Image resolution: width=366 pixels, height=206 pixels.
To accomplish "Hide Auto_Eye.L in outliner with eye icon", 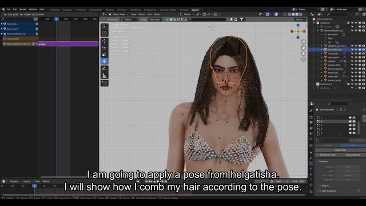I will click(356, 53).
